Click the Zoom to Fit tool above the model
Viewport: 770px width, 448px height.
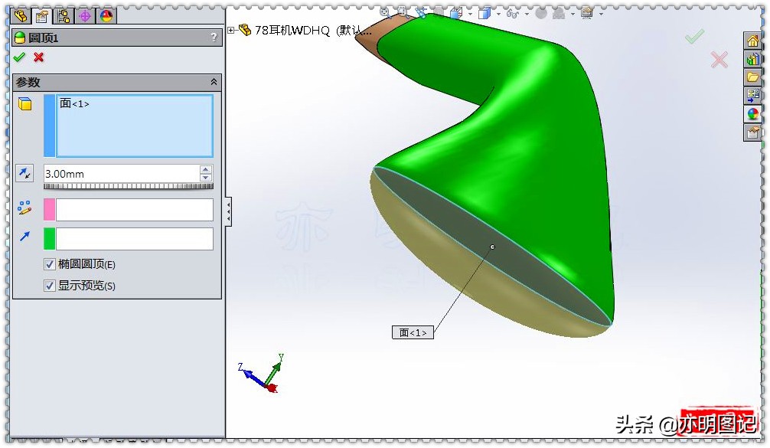coord(384,11)
